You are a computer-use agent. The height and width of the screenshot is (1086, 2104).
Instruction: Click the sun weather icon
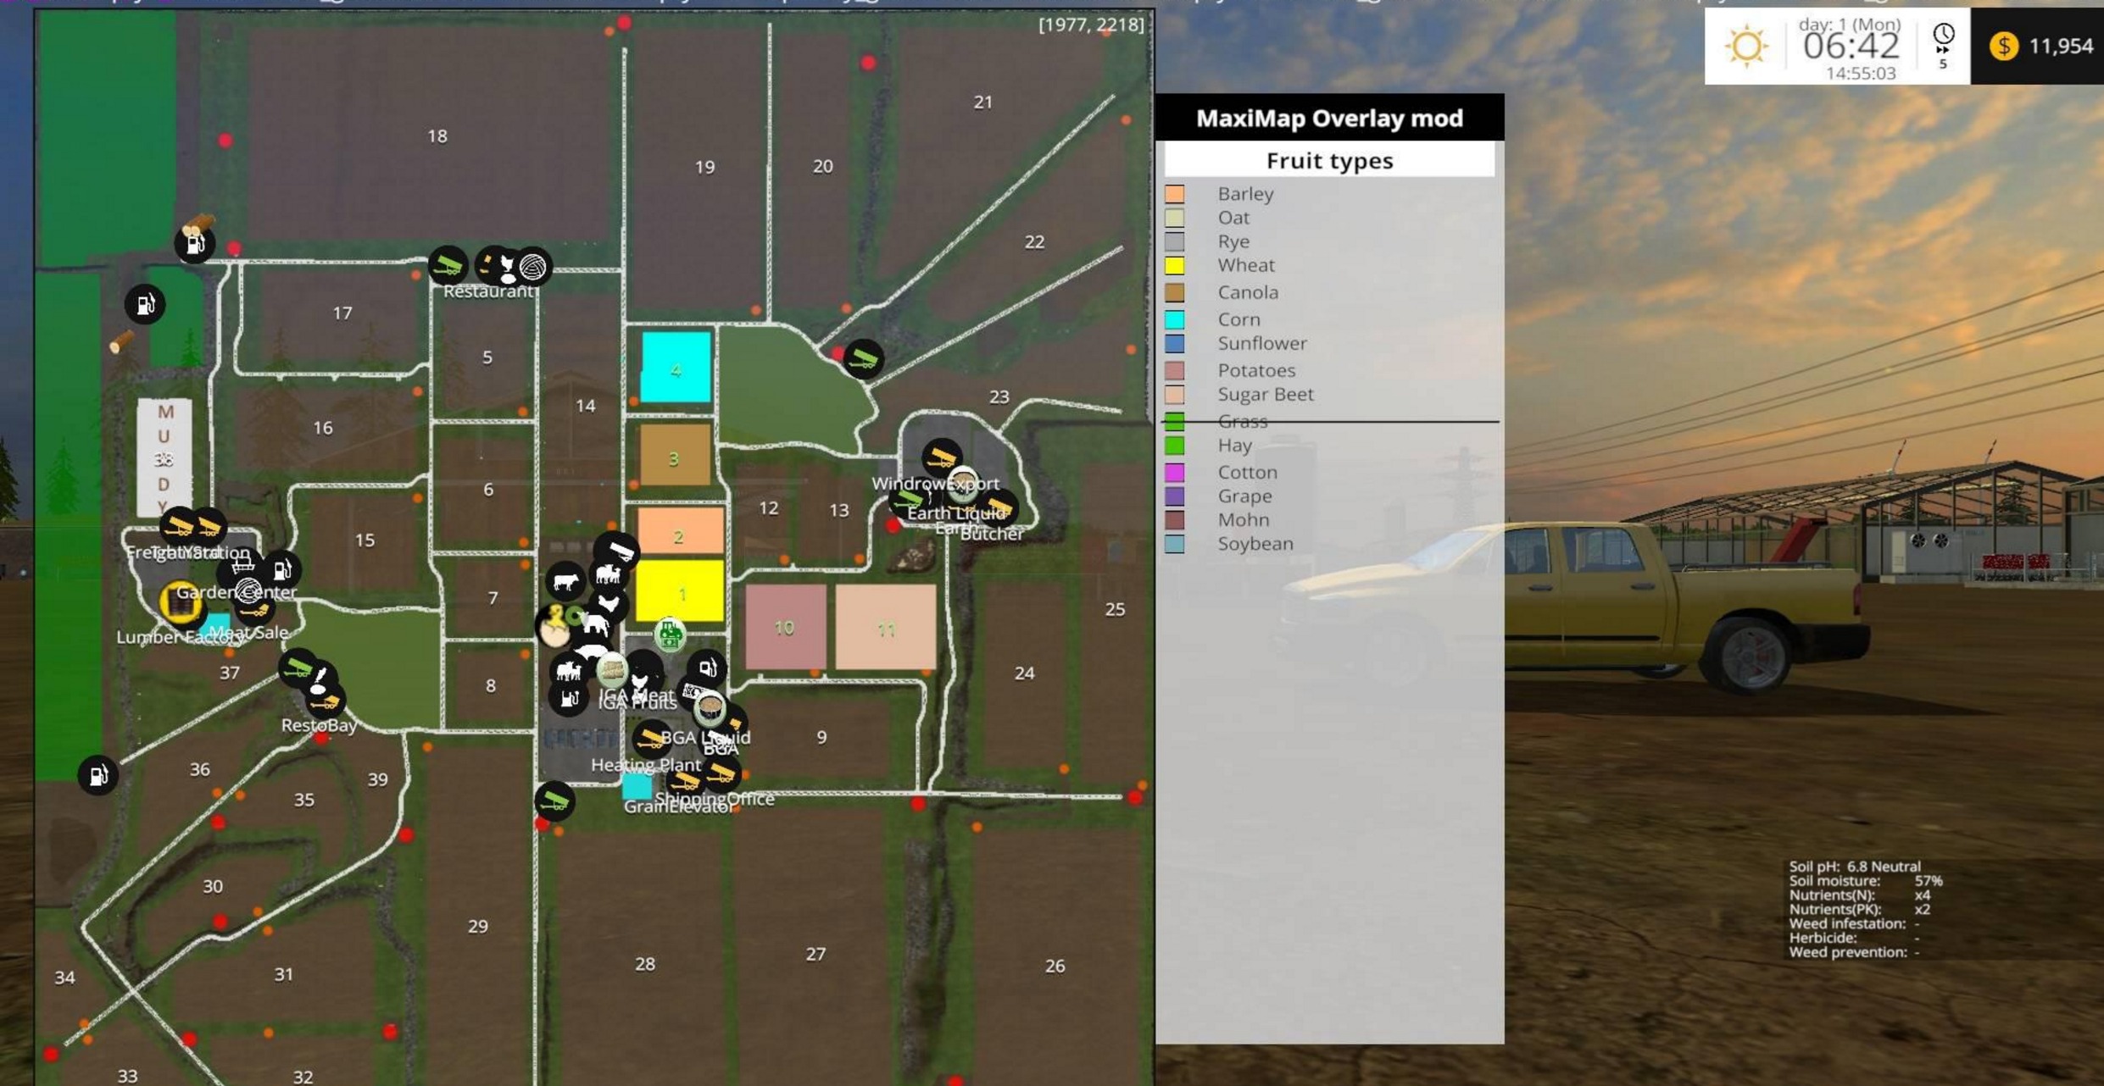point(1746,46)
